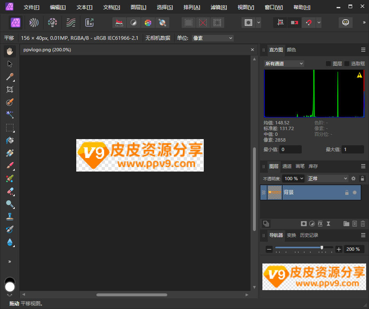
Task: Toggle visibility dot of 背景 layer
Action: point(355,192)
